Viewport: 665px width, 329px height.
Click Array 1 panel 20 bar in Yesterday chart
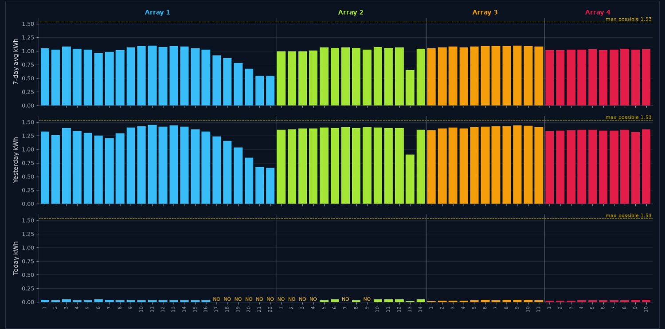pyautogui.click(x=249, y=181)
